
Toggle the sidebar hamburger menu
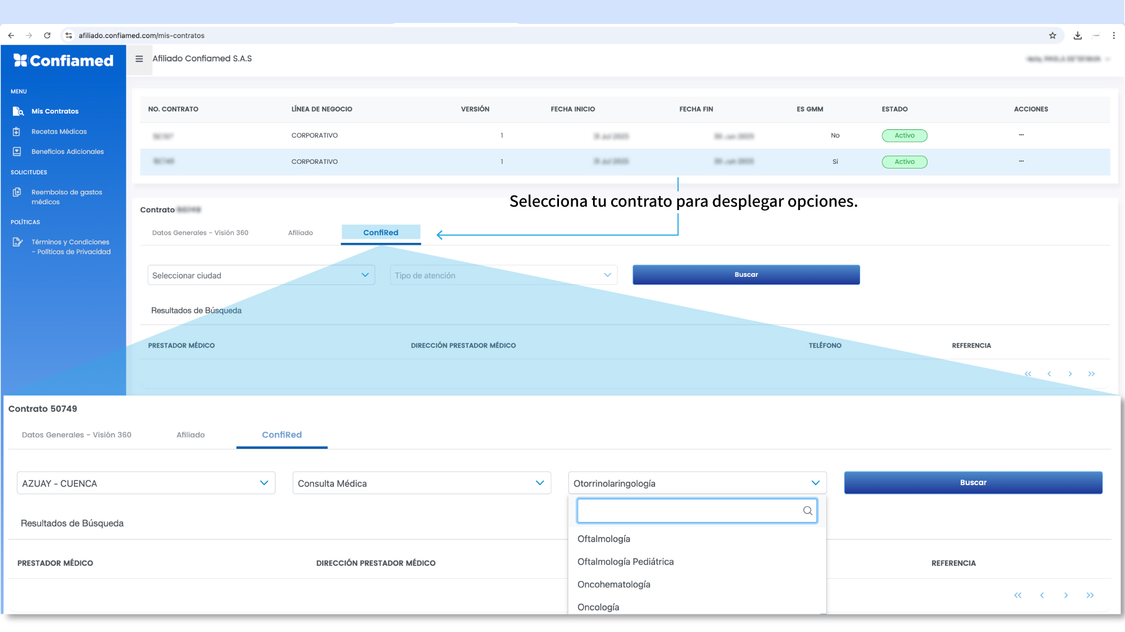point(139,59)
